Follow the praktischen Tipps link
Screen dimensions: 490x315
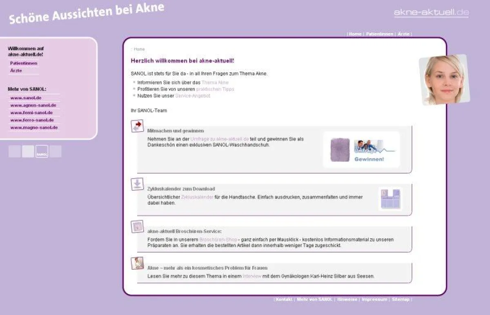215,89
